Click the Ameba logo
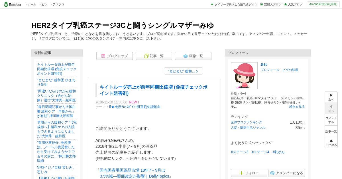342x179 pixels. (12, 4)
